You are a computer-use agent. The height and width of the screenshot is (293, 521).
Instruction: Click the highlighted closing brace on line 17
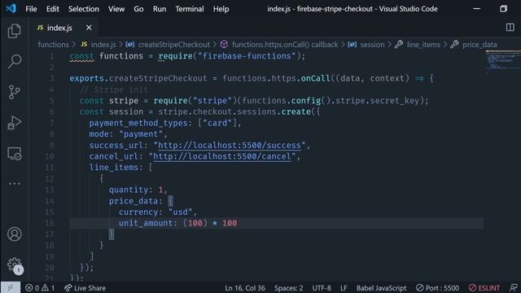coord(112,234)
